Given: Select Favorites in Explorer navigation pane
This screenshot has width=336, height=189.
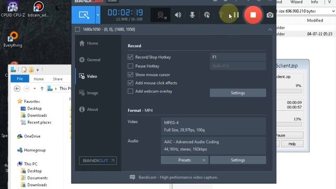Looking at the screenshot, I should pos(29,101).
